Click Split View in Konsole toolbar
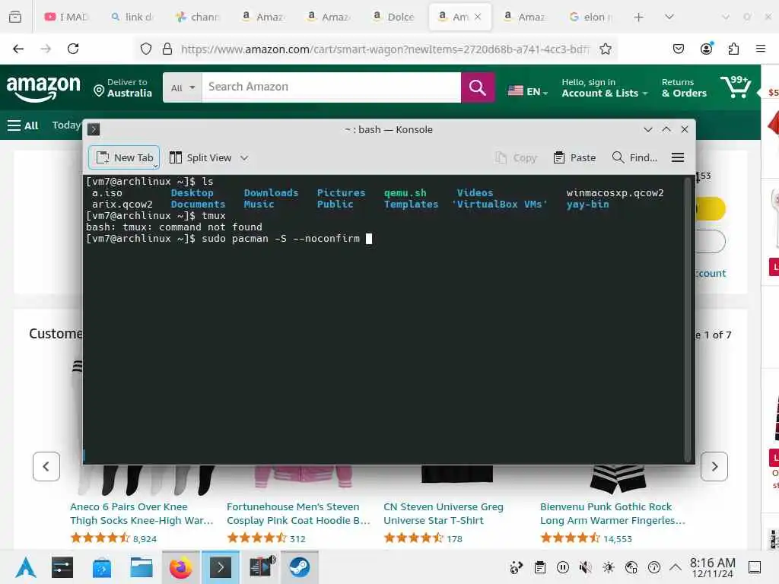 [x=201, y=157]
